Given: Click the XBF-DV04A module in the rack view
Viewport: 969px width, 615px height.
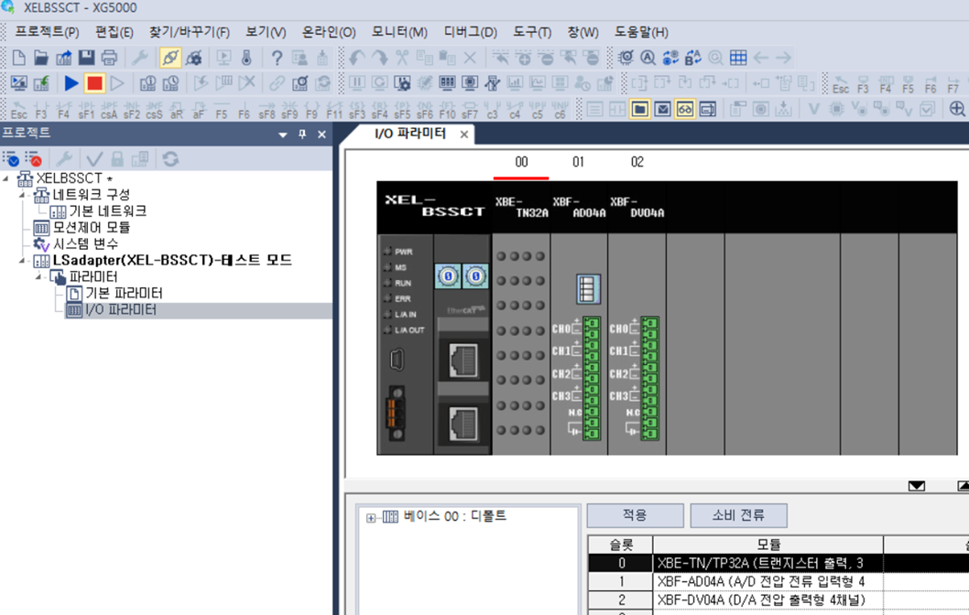Looking at the screenshot, I should (x=637, y=318).
